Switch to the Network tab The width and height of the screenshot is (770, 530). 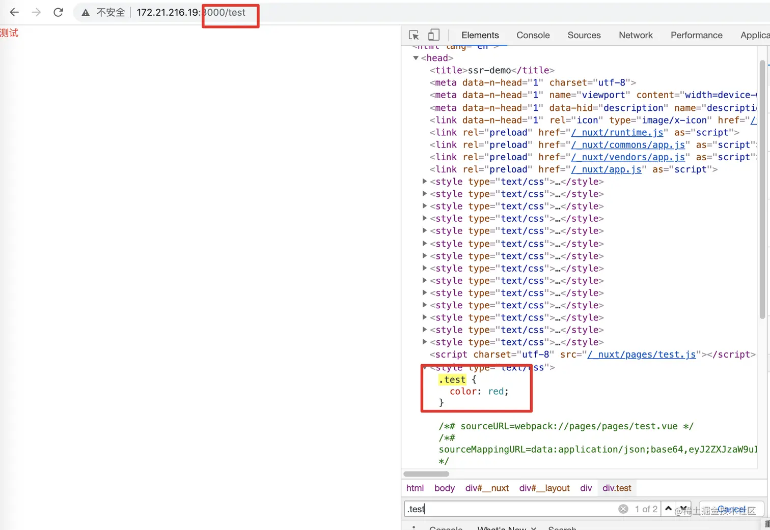tap(636, 35)
